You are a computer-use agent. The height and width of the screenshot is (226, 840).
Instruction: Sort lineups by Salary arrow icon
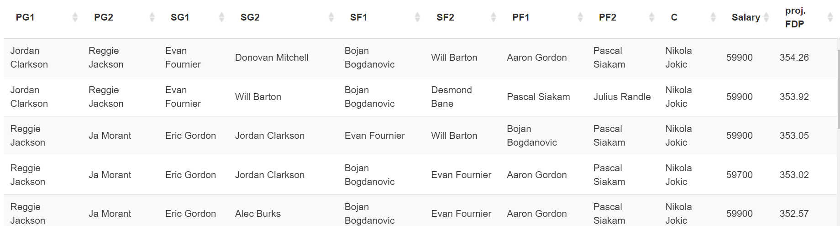[x=766, y=17]
